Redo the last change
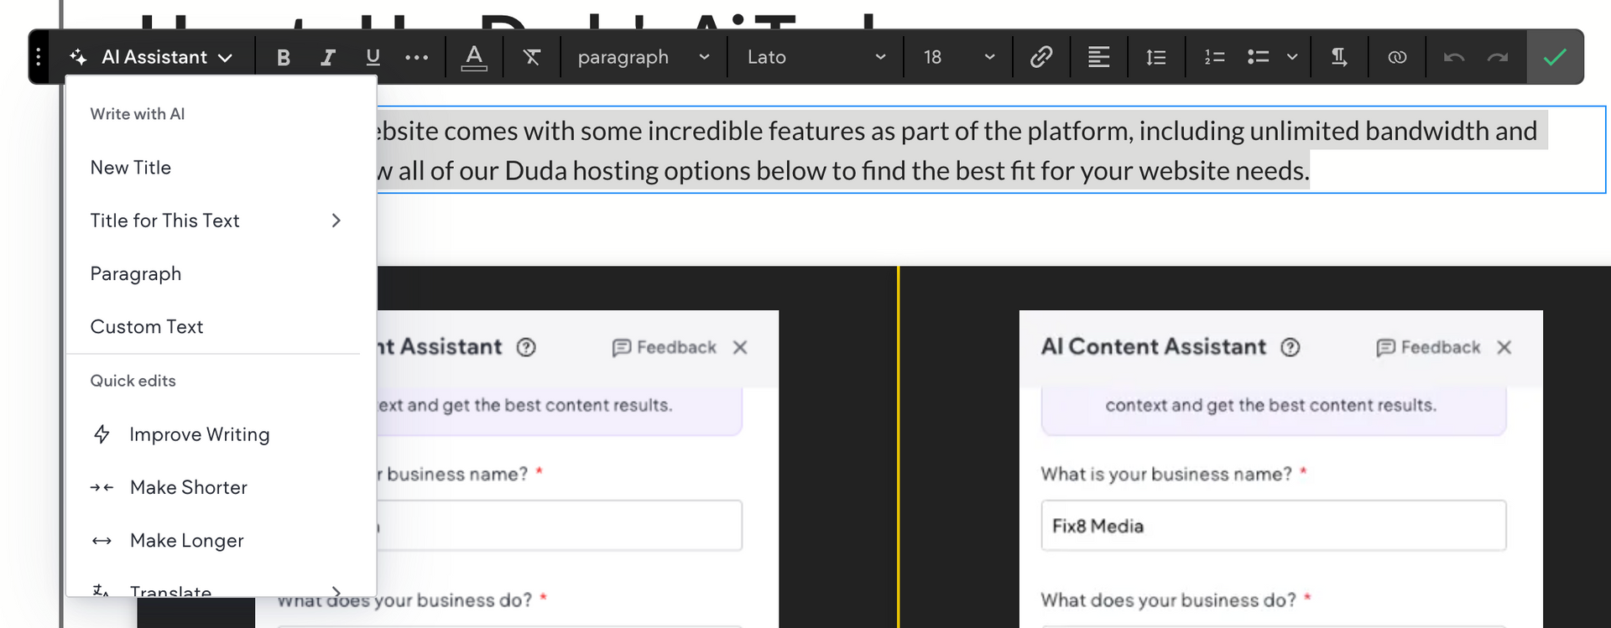 point(1498,57)
